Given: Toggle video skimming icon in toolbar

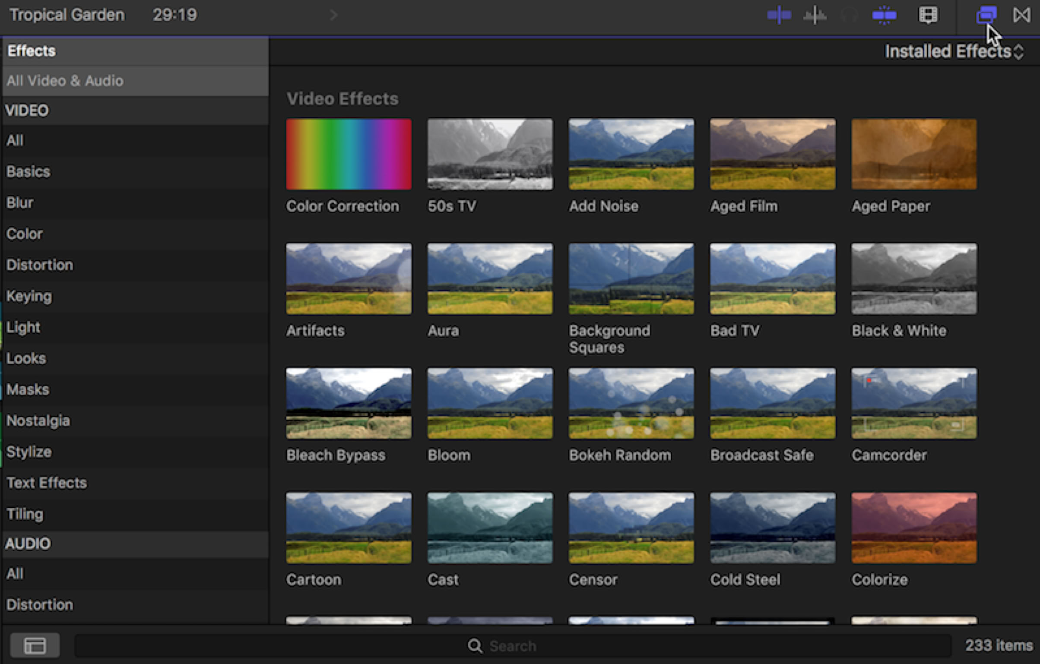Looking at the screenshot, I should tap(779, 16).
